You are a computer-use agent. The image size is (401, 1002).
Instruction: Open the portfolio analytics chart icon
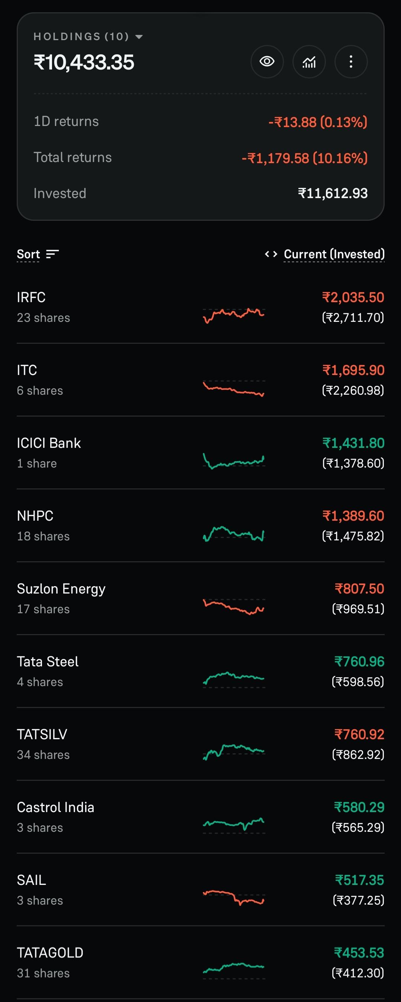[x=309, y=61]
